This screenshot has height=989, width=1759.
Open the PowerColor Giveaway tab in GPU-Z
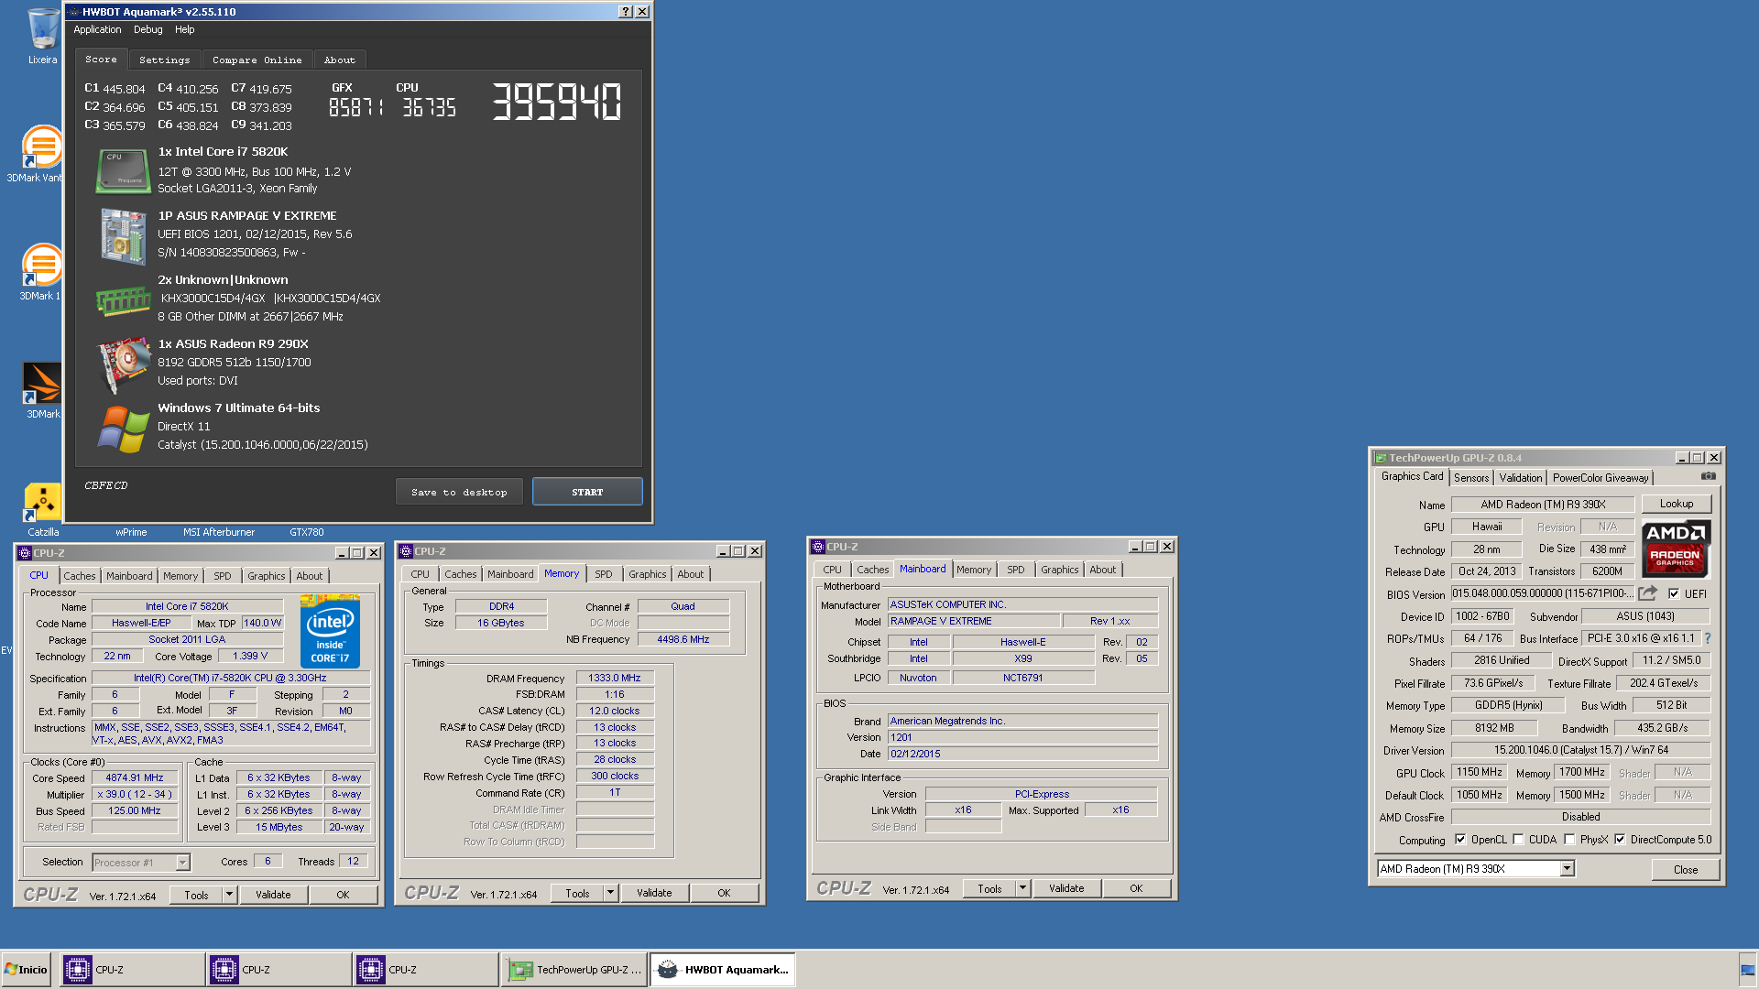pyautogui.click(x=1601, y=477)
